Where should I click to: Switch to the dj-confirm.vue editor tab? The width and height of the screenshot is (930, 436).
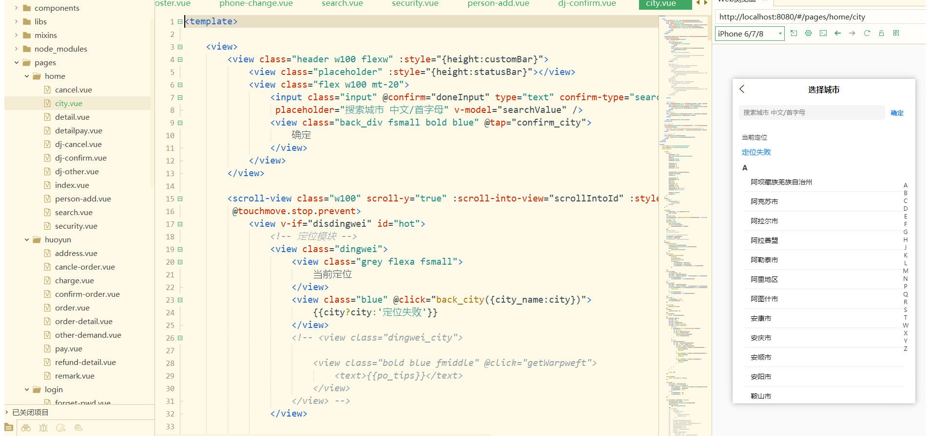coord(587,4)
